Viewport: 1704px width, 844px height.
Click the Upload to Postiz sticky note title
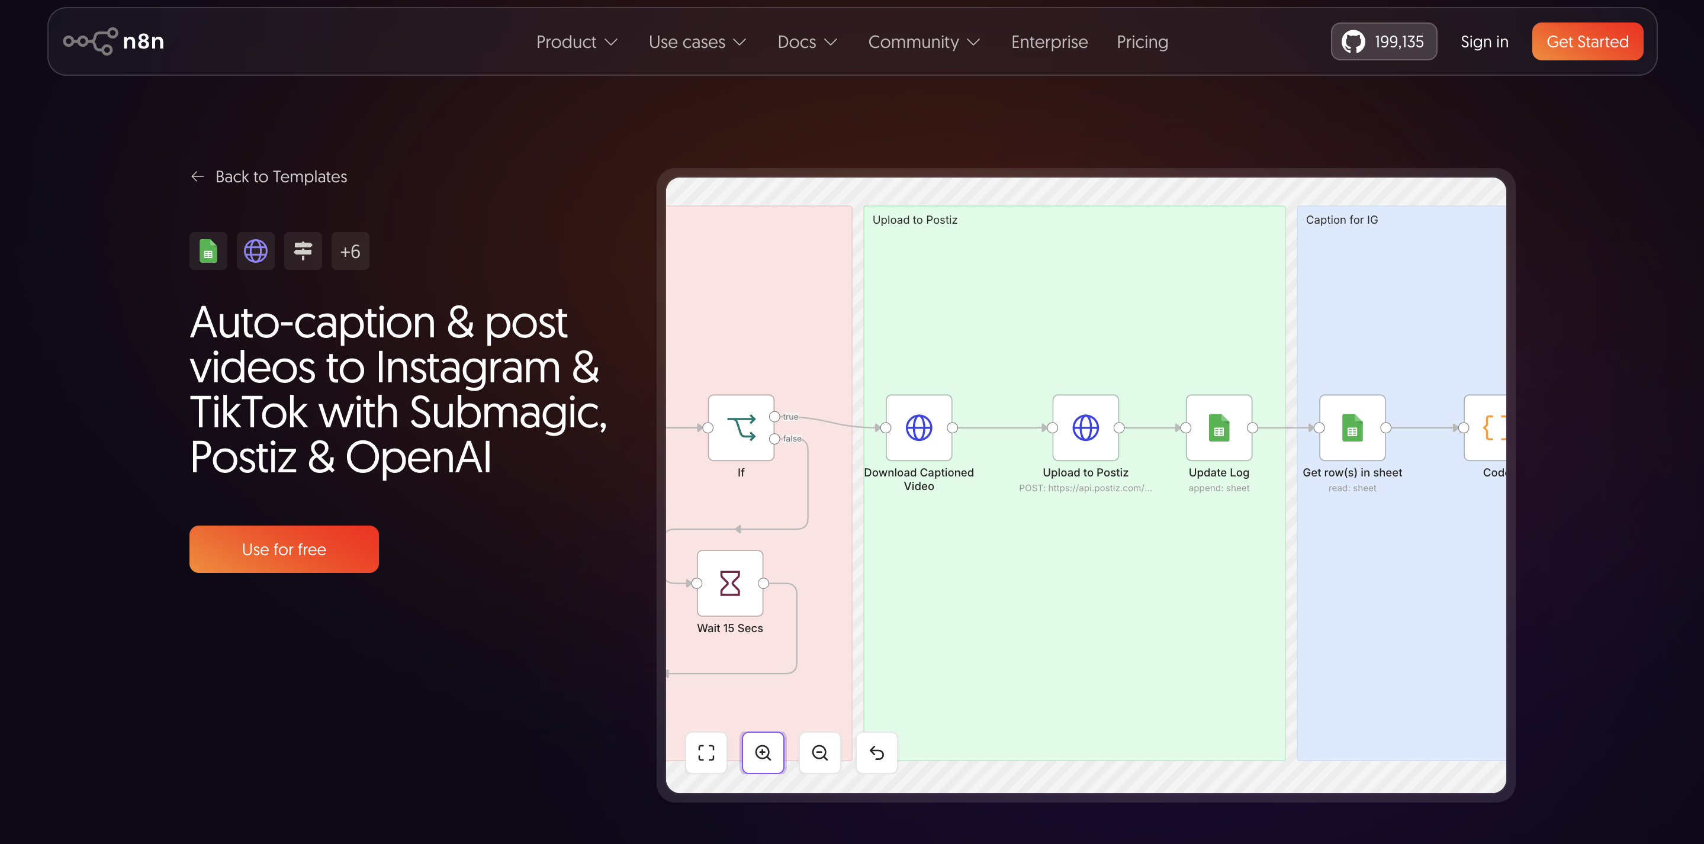coord(914,220)
